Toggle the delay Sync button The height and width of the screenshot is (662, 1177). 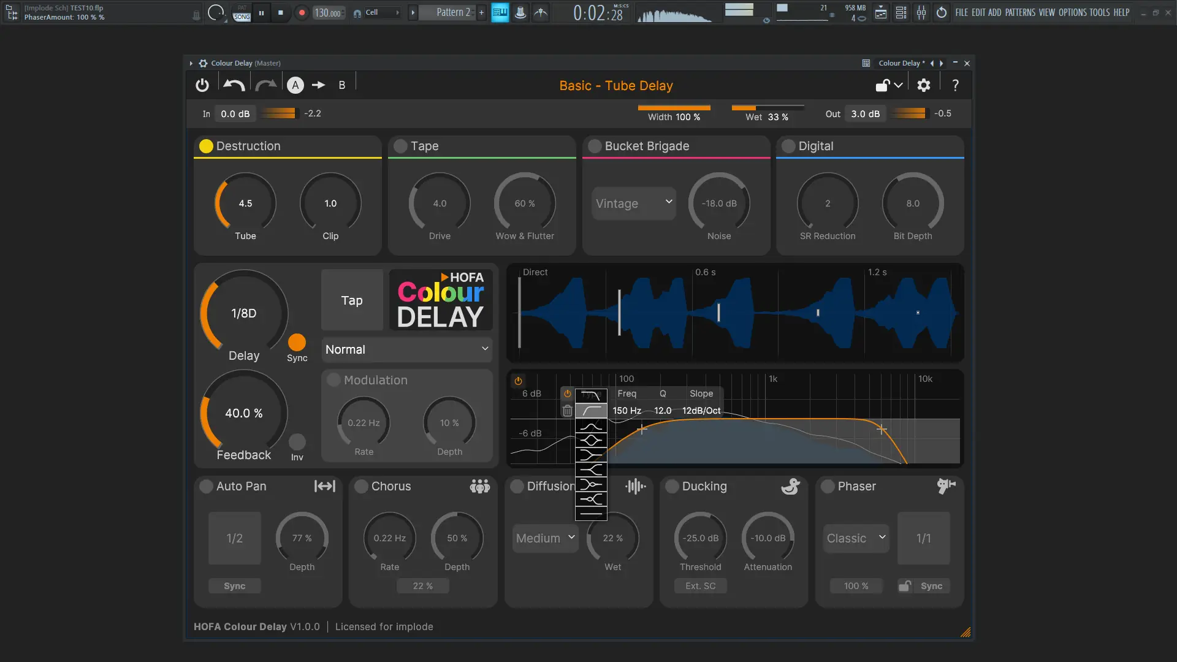coord(297,342)
